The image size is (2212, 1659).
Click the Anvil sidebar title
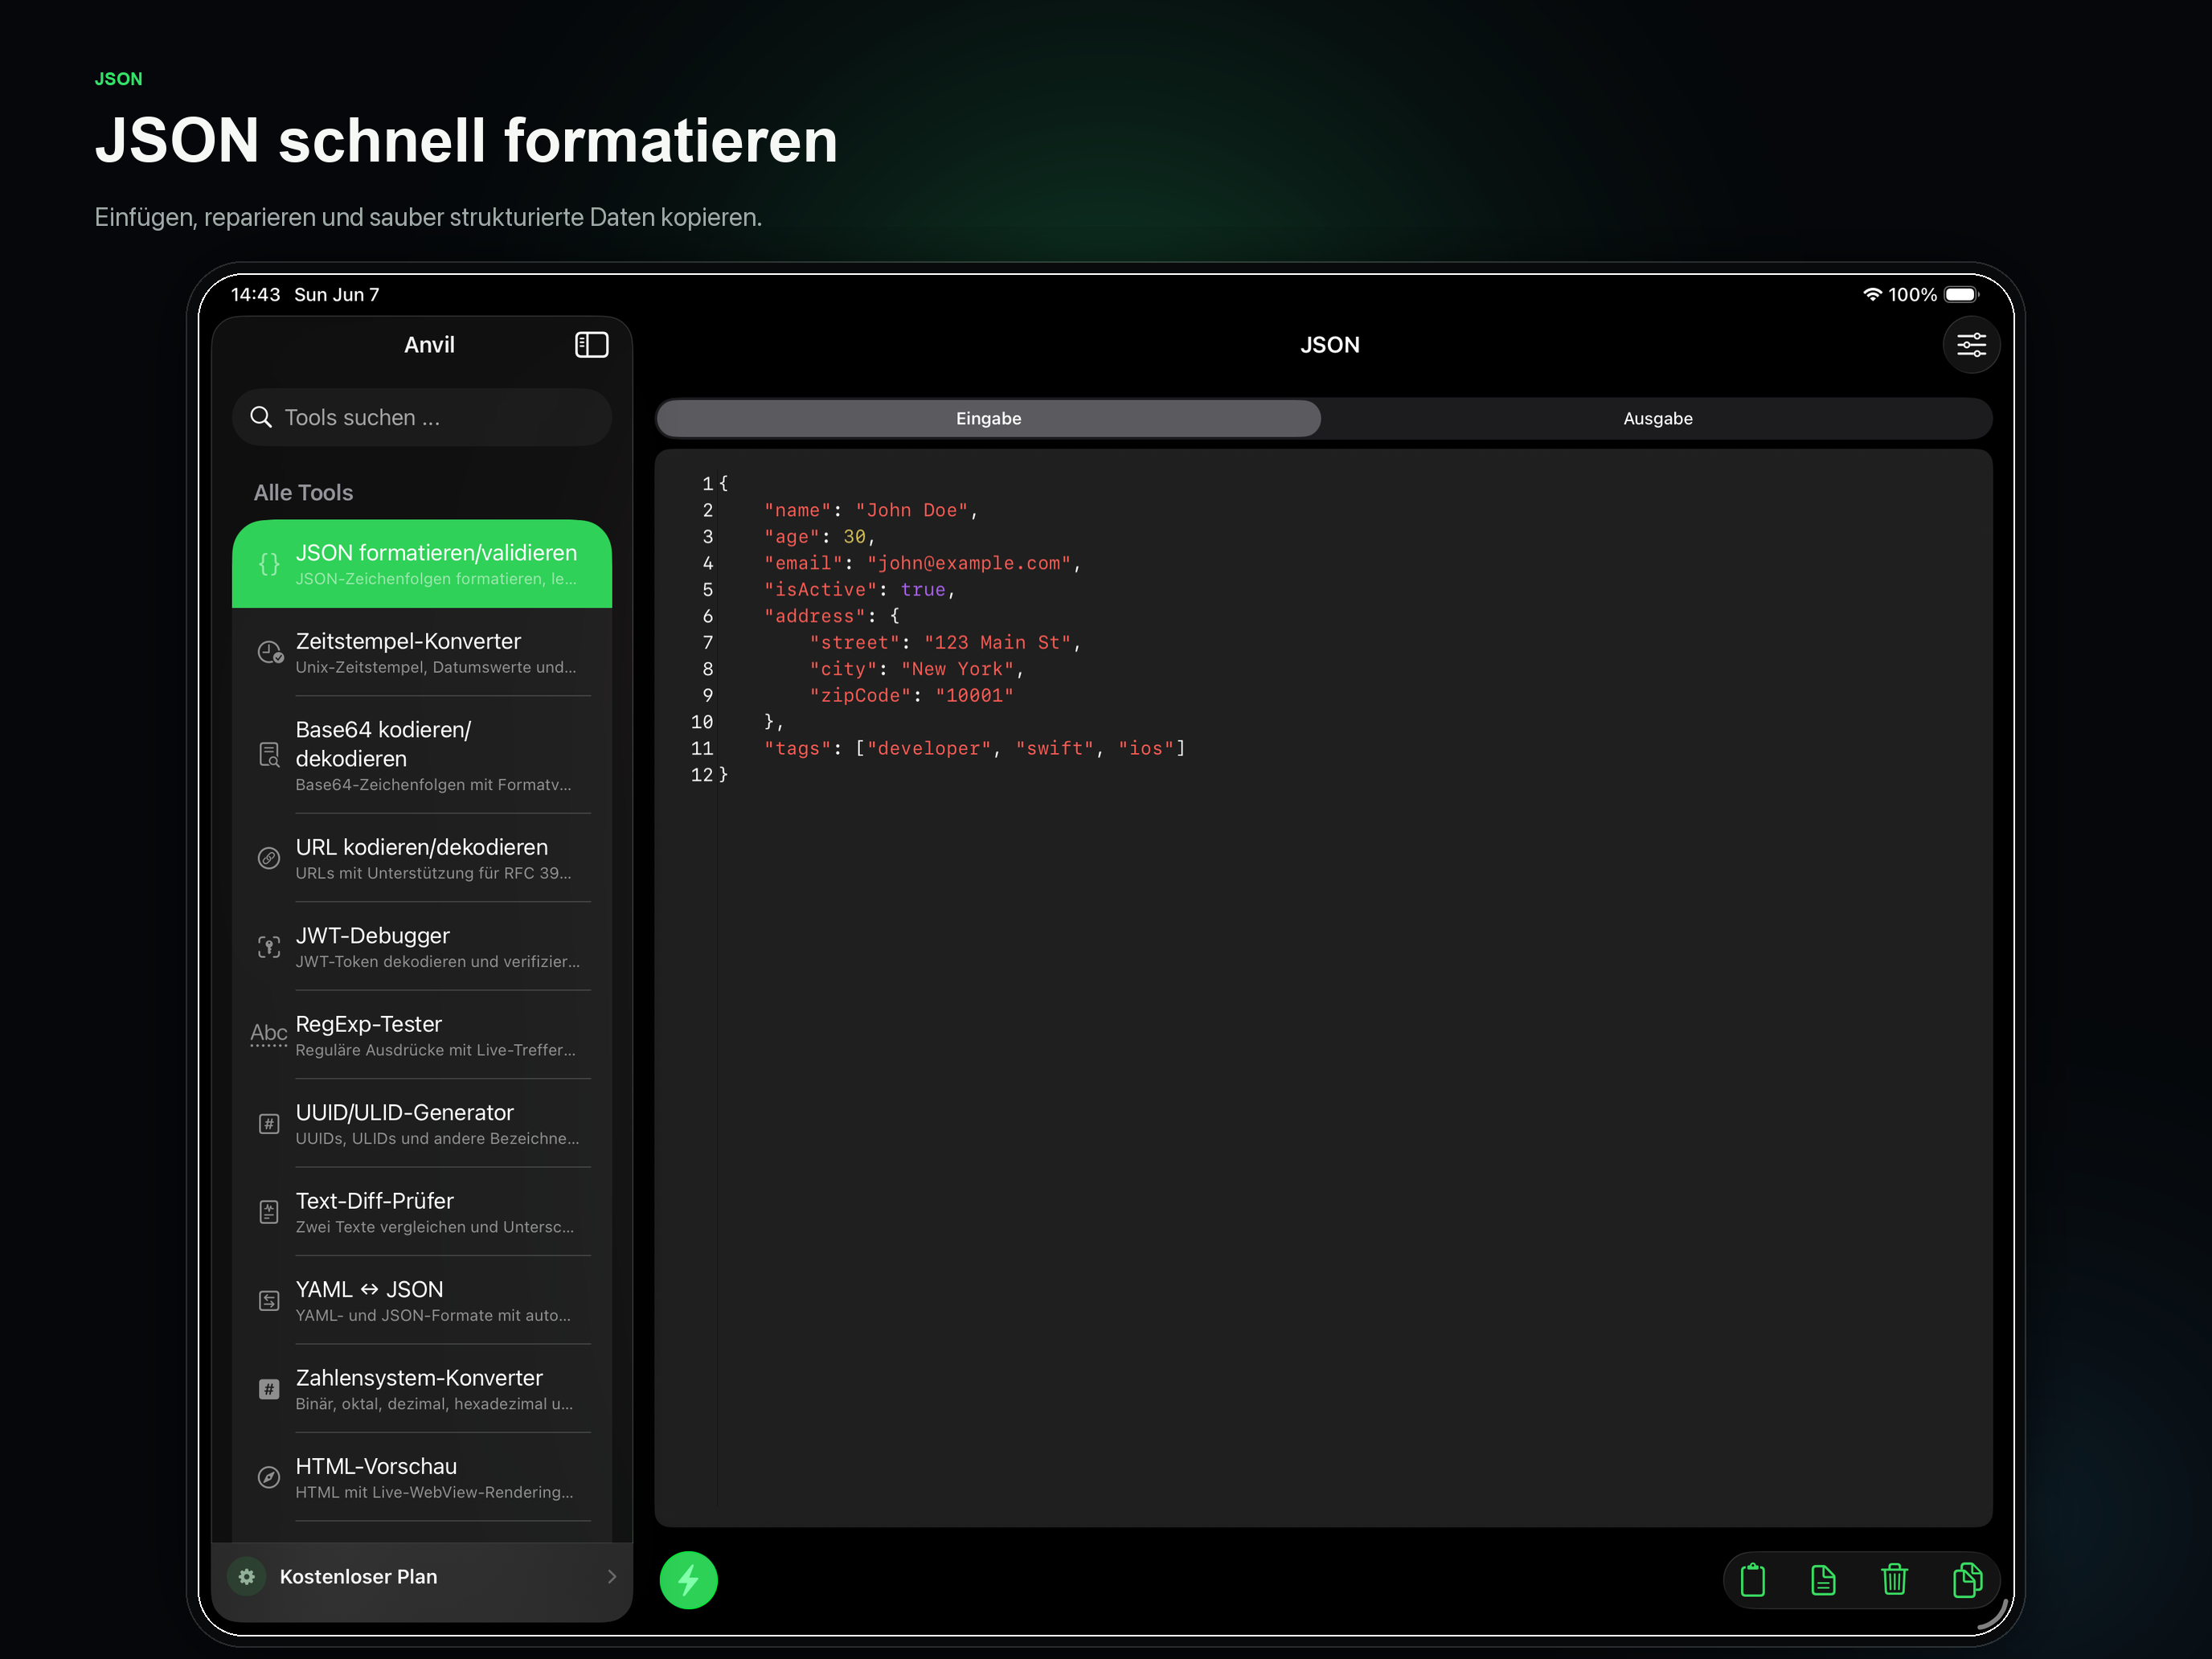click(429, 345)
